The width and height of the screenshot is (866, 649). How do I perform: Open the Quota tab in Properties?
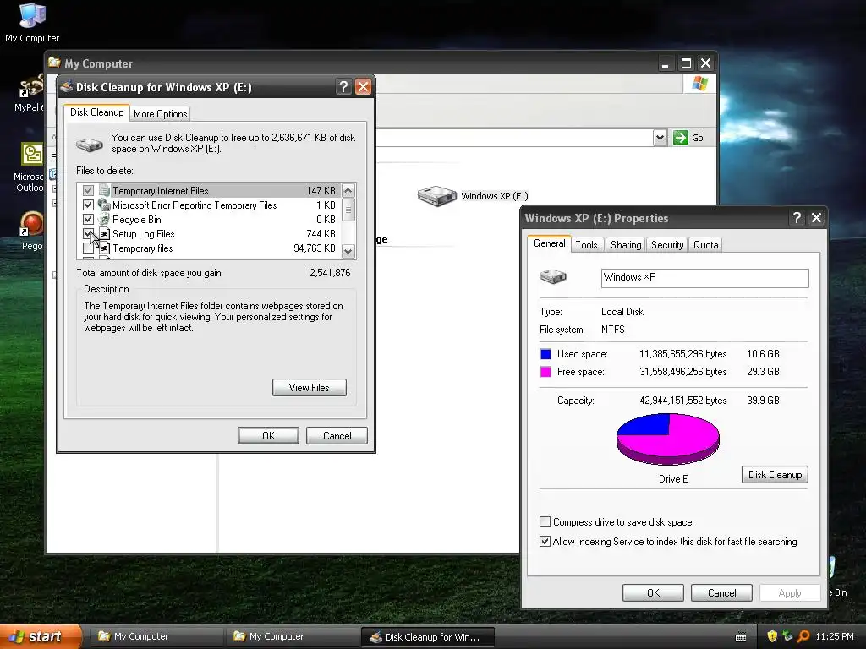(x=705, y=244)
